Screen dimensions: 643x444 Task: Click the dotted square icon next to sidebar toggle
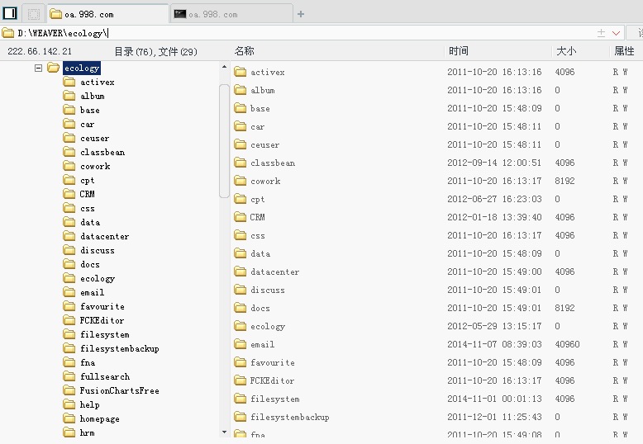34,14
